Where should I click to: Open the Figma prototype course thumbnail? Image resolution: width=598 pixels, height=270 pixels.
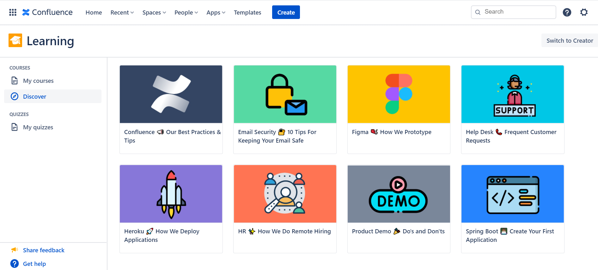399,94
